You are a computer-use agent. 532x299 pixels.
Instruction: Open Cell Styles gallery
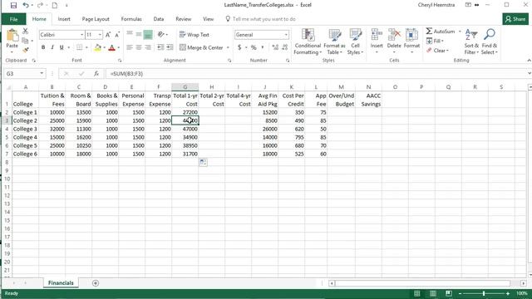coord(355,42)
